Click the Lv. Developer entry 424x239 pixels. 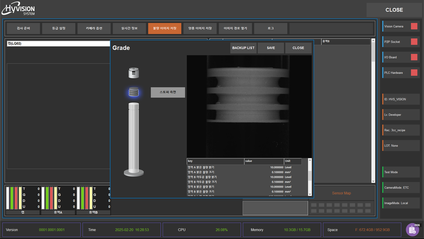click(401, 115)
